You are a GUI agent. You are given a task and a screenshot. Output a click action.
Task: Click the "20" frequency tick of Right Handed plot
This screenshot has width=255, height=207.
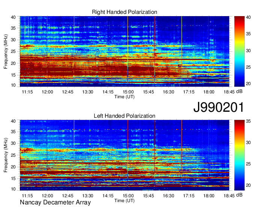pyautogui.click(x=13, y=63)
